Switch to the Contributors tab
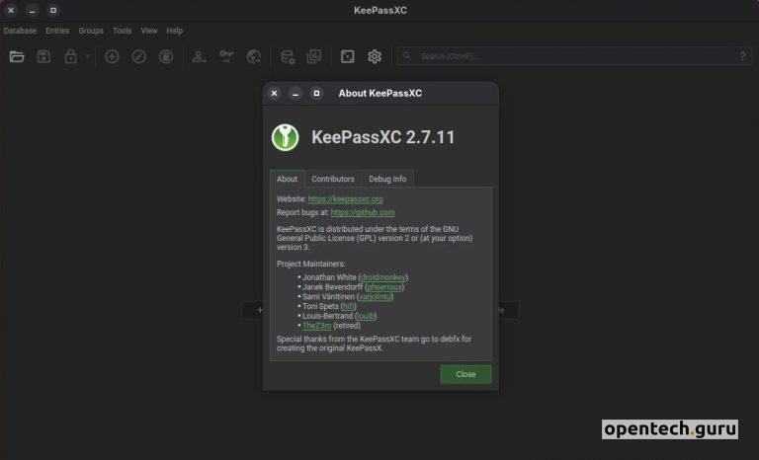This screenshot has height=460, width=759. [x=333, y=179]
